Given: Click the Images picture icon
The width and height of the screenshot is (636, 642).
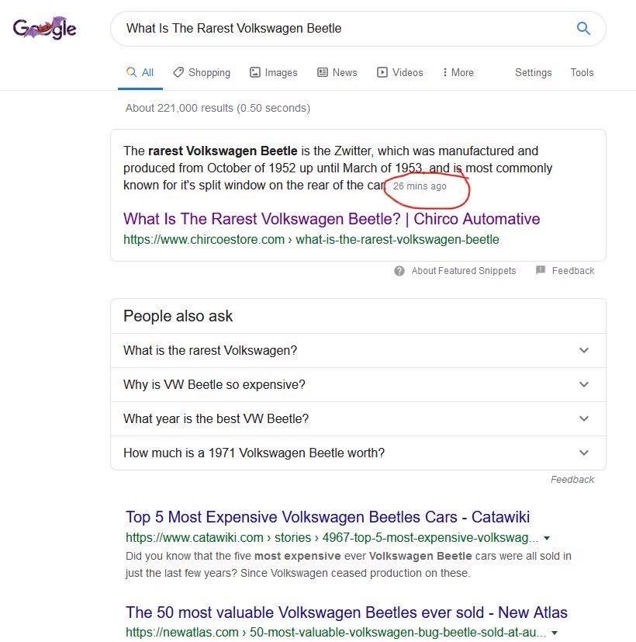Looking at the screenshot, I should click(x=255, y=72).
